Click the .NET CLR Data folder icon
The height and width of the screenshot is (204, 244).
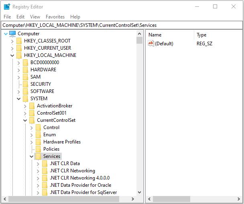(x=45, y=164)
